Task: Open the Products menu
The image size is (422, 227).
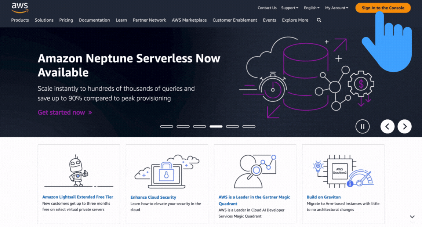Action: (x=20, y=20)
